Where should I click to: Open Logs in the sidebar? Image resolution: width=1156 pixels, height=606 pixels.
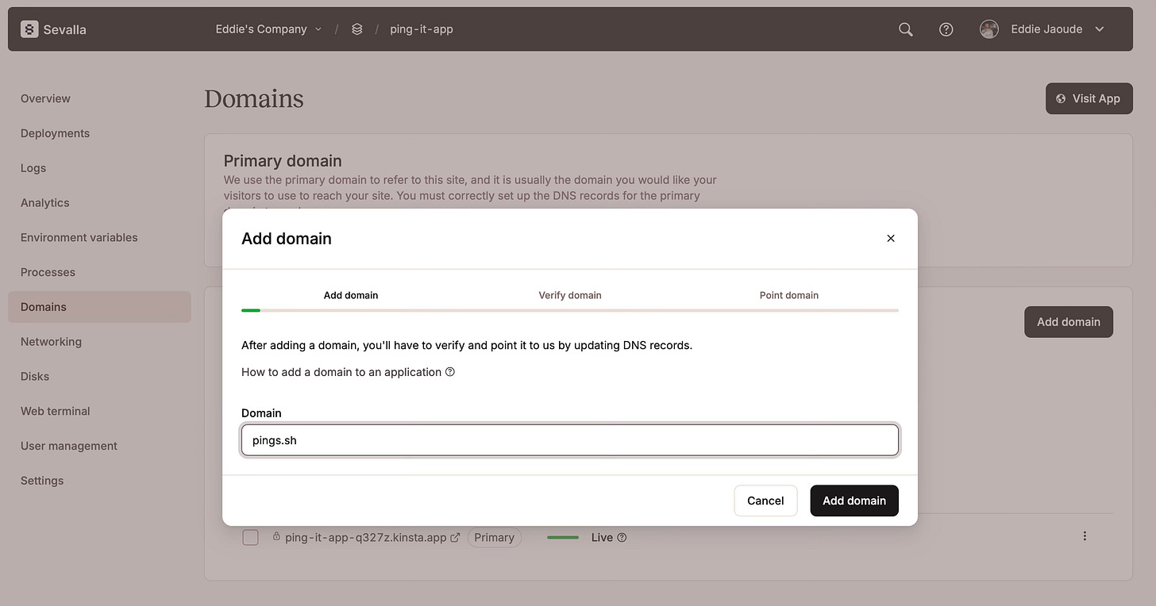33,168
